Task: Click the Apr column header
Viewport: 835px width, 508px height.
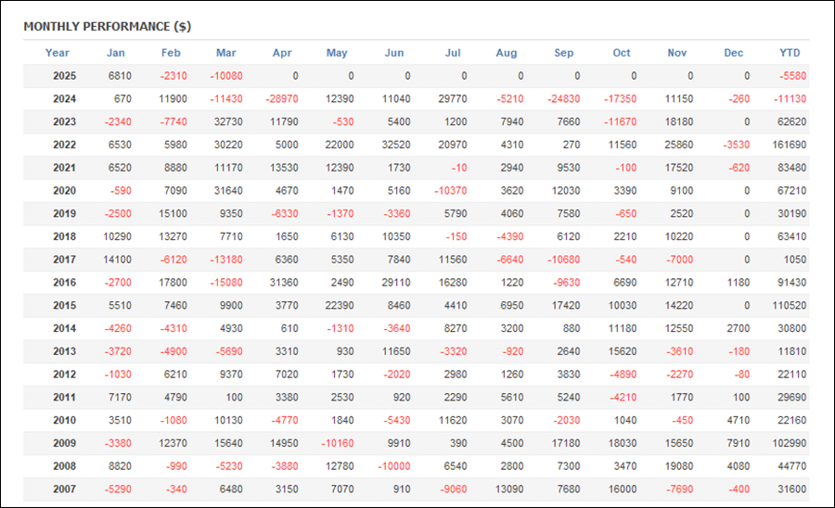Action: [x=282, y=53]
